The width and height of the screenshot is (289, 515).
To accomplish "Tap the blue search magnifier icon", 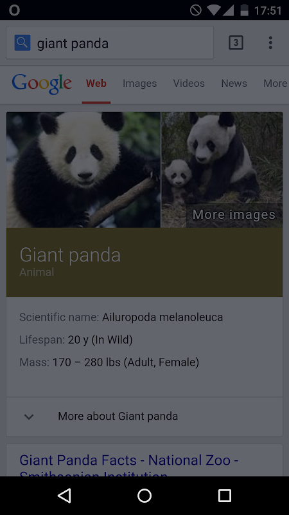I will [x=22, y=42].
